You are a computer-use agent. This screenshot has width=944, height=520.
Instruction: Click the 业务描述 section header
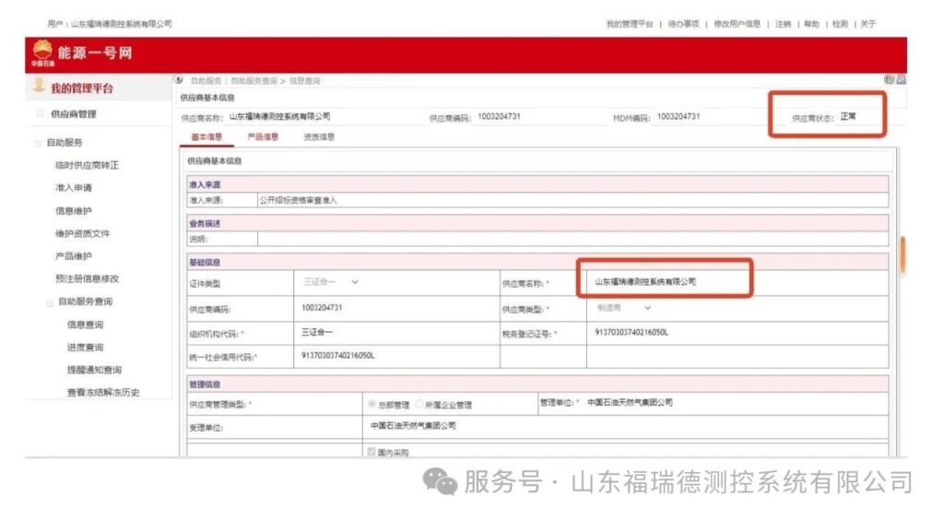pos(205,223)
